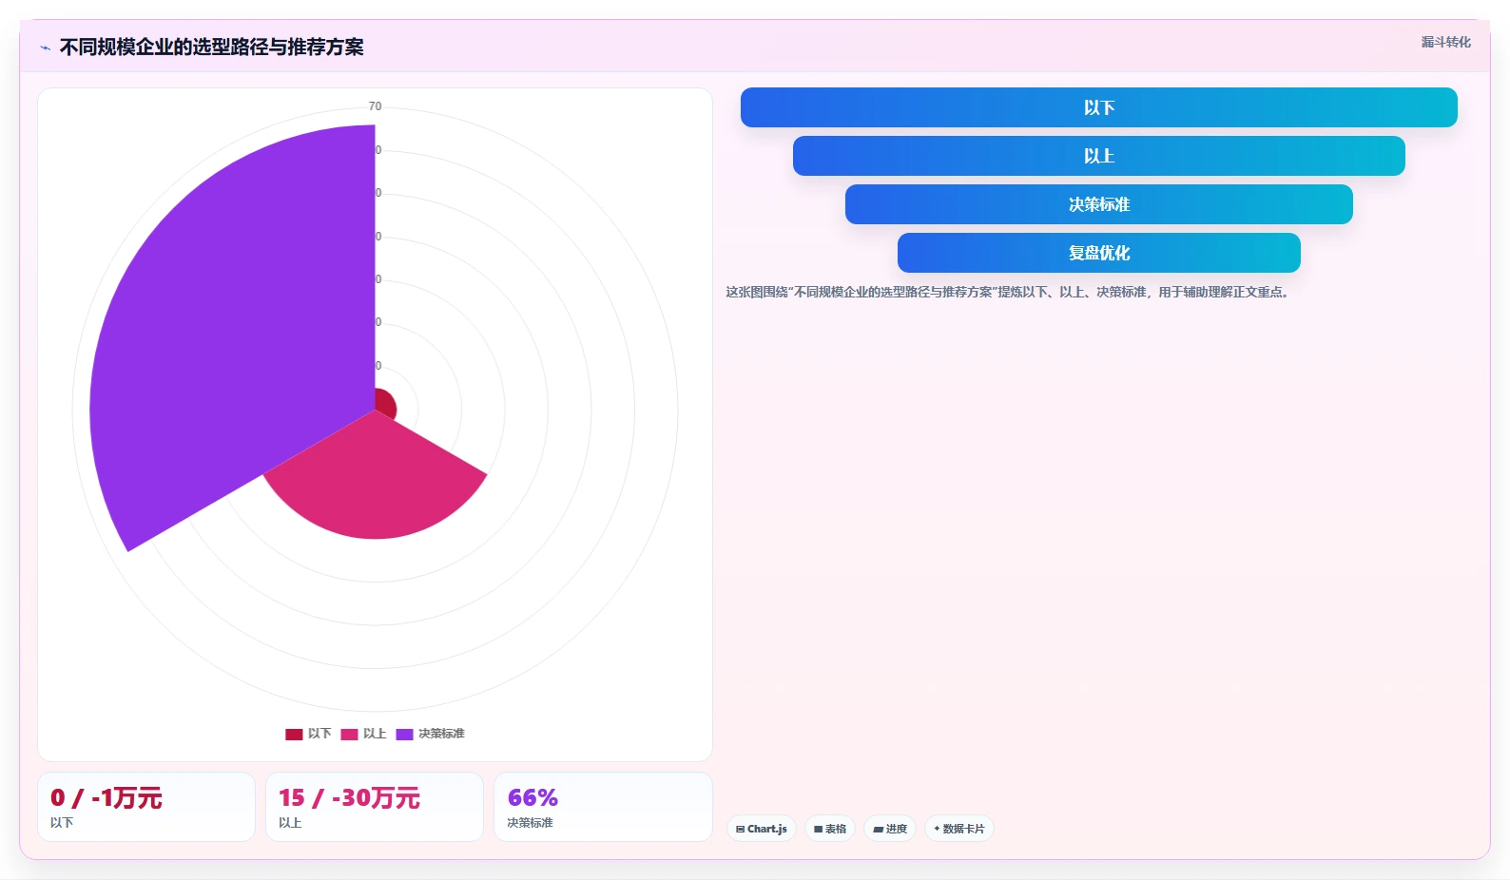Click the small crimson polar chart segment

click(384, 403)
